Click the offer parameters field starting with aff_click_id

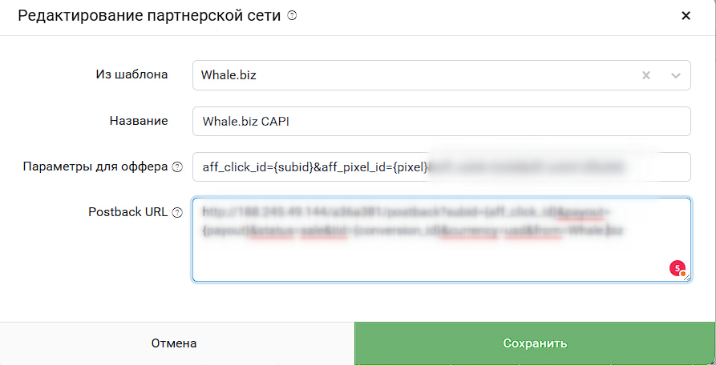[442, 166]
